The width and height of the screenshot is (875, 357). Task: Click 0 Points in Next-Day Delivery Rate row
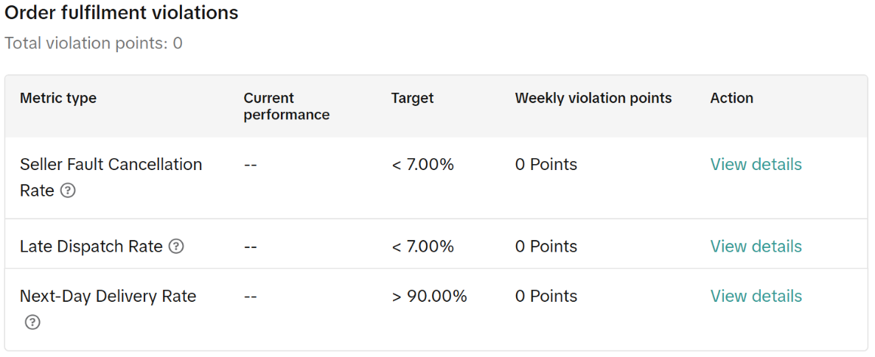click(545, 297)
